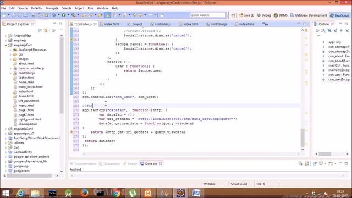Expand the angularjsCart1 project
Screen dimensions: 352x198
point(5,129)
